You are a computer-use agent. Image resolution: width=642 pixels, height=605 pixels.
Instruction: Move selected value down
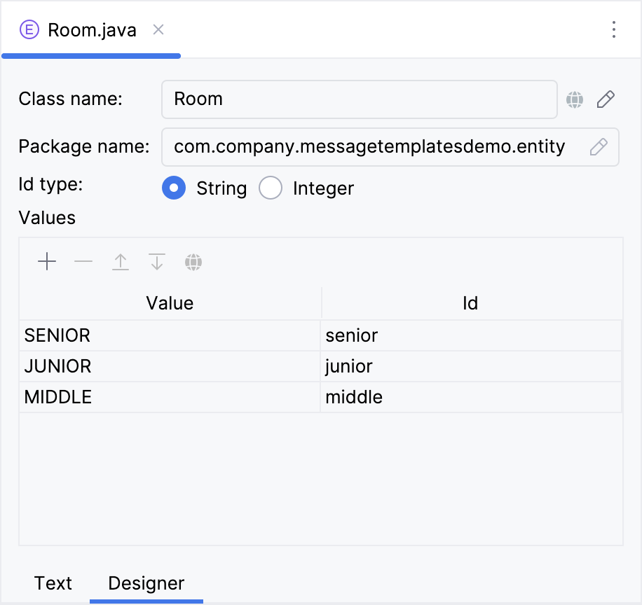pos(156,261)
